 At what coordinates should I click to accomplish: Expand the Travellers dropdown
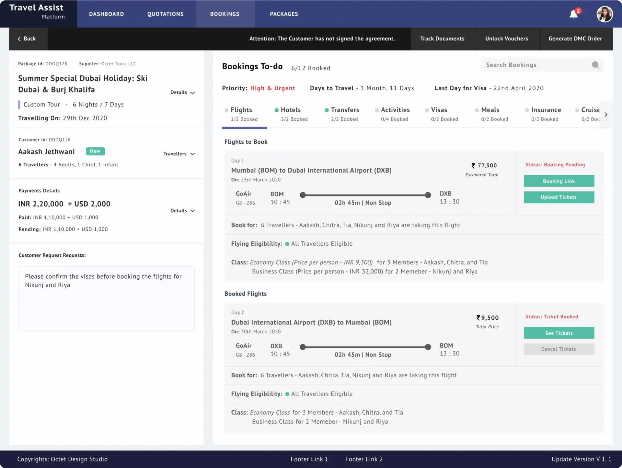click(x=179, y=154)
